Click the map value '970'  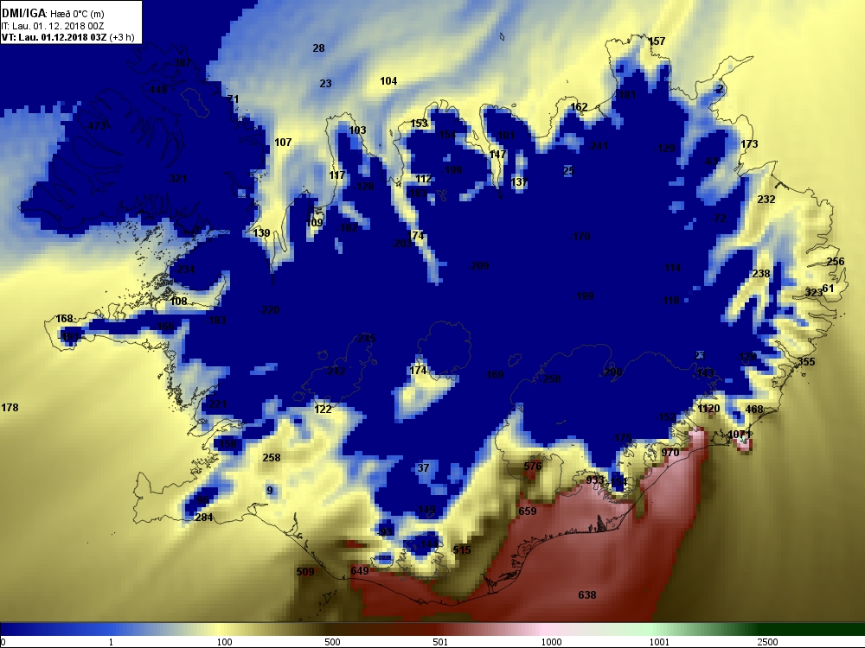[x=670, y=453]
